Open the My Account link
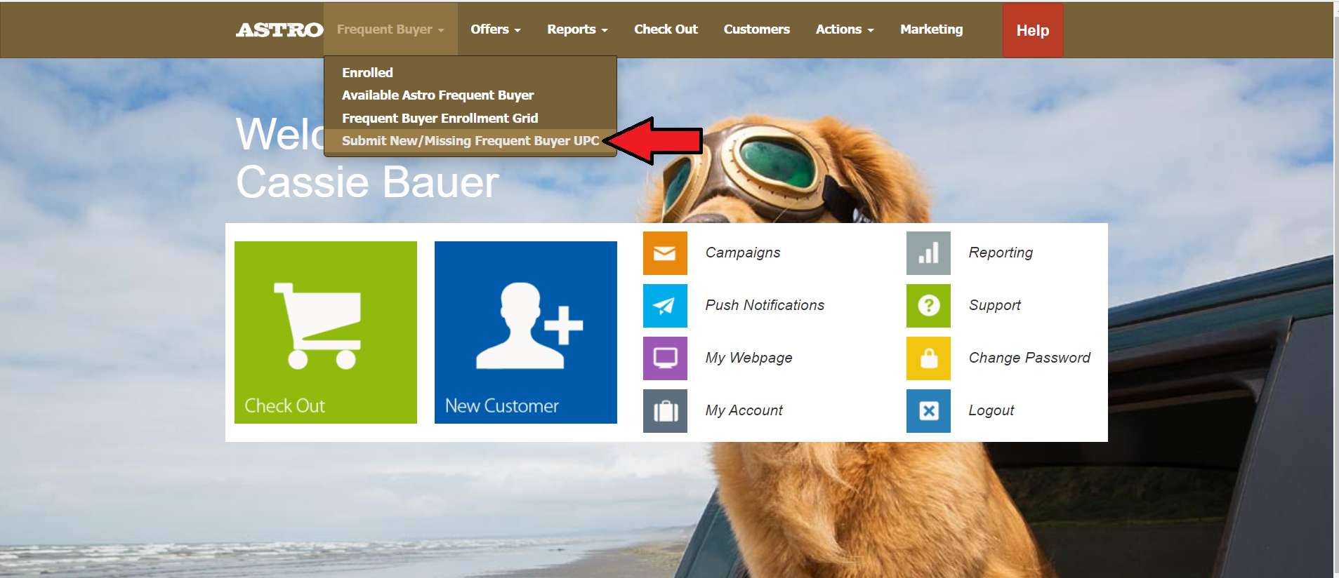The image size is (1339, 578). (744, 410)
